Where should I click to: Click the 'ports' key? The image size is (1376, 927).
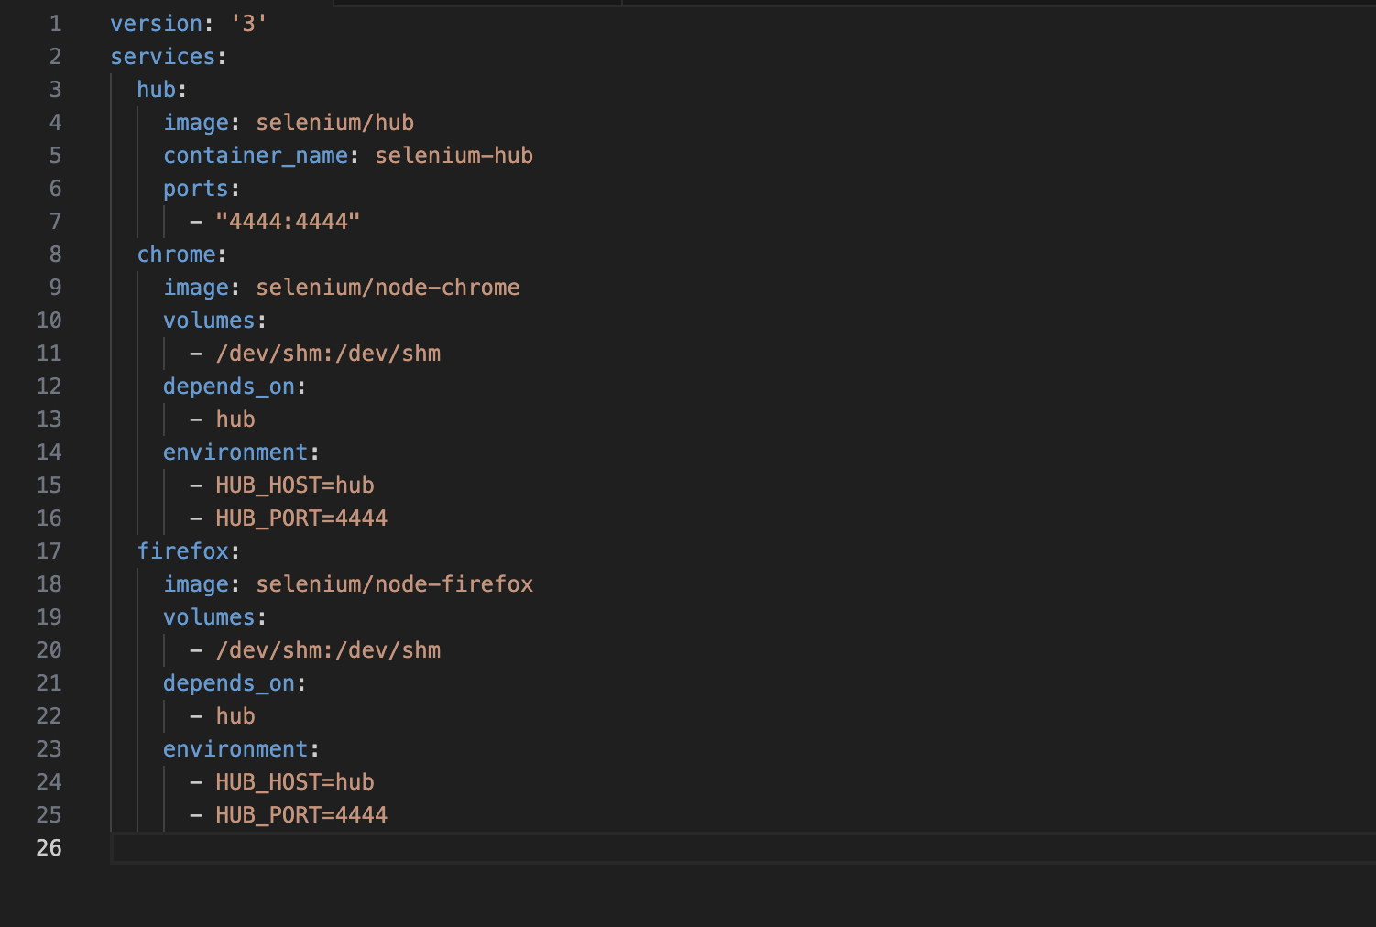196,189
